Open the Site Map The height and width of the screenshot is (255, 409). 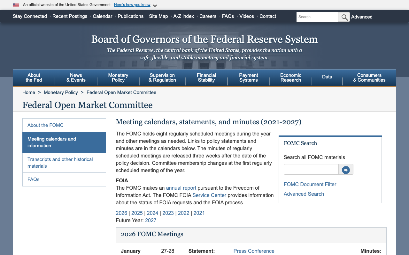tap(158, 16)
